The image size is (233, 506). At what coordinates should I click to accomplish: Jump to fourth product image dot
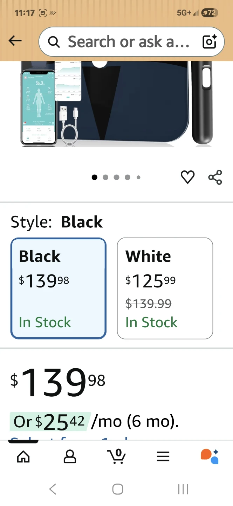[128, 177]
